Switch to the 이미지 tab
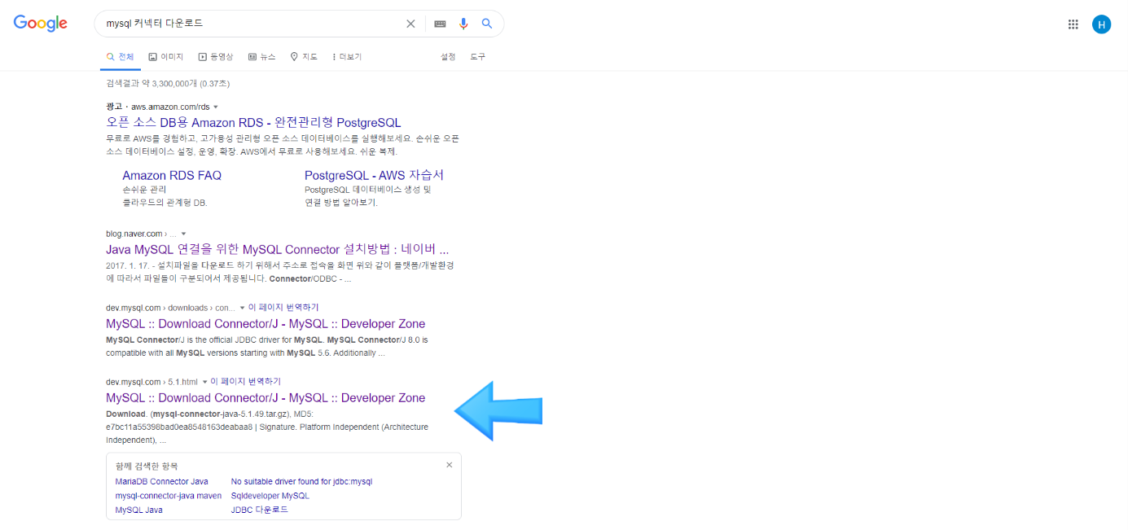 coord(165,57)
